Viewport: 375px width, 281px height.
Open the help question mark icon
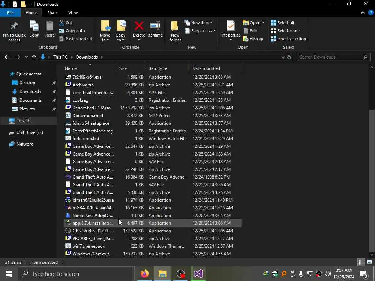point(371,13)
